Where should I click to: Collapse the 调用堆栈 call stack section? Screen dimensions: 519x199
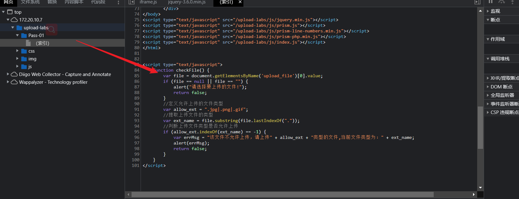(x=501, y=59)
